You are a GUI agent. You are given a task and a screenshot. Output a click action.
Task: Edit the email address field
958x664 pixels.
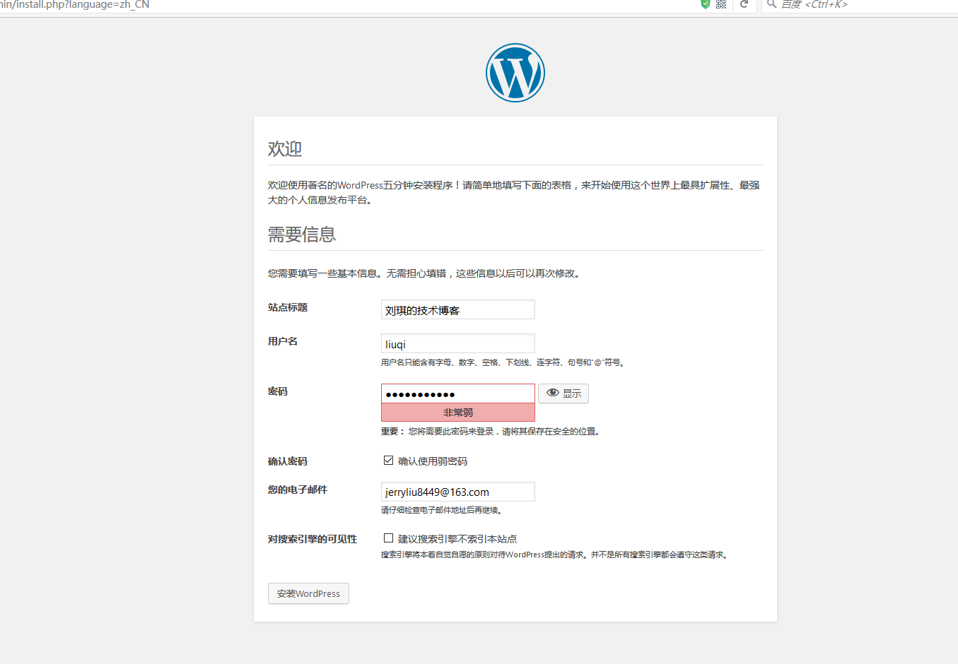[x=458, y=492]
